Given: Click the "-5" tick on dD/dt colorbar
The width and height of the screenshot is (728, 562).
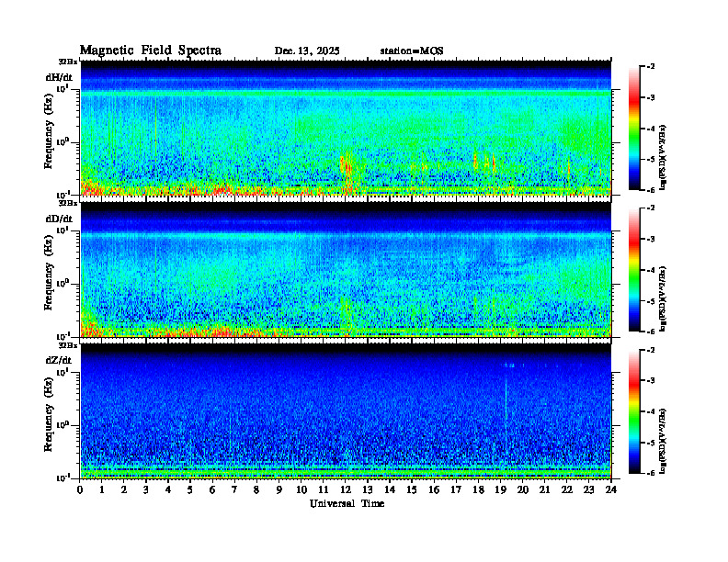Looking at the screenshot, I should (652, 301).
